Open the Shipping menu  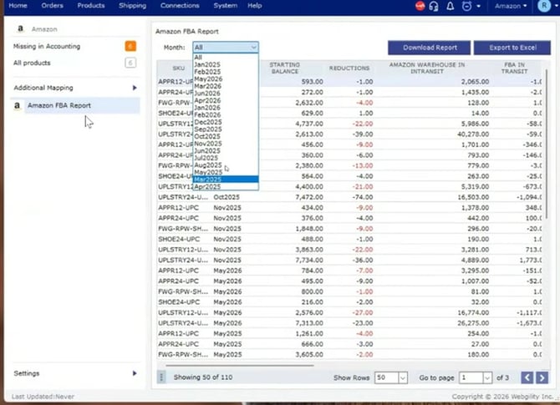click(133, 6)
